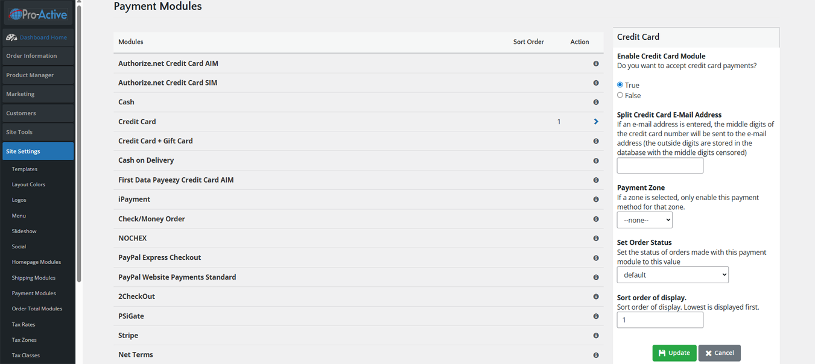Open Homepage Modules page
The width and height of the screenshot is (815, 364).
coord(36,262)
